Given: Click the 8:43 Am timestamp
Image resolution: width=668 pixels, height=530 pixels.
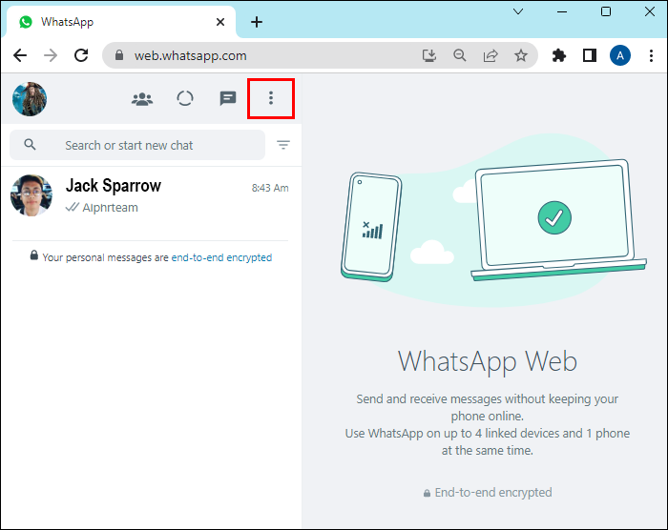Looking at the screenshot, I should tap(270, 188).
